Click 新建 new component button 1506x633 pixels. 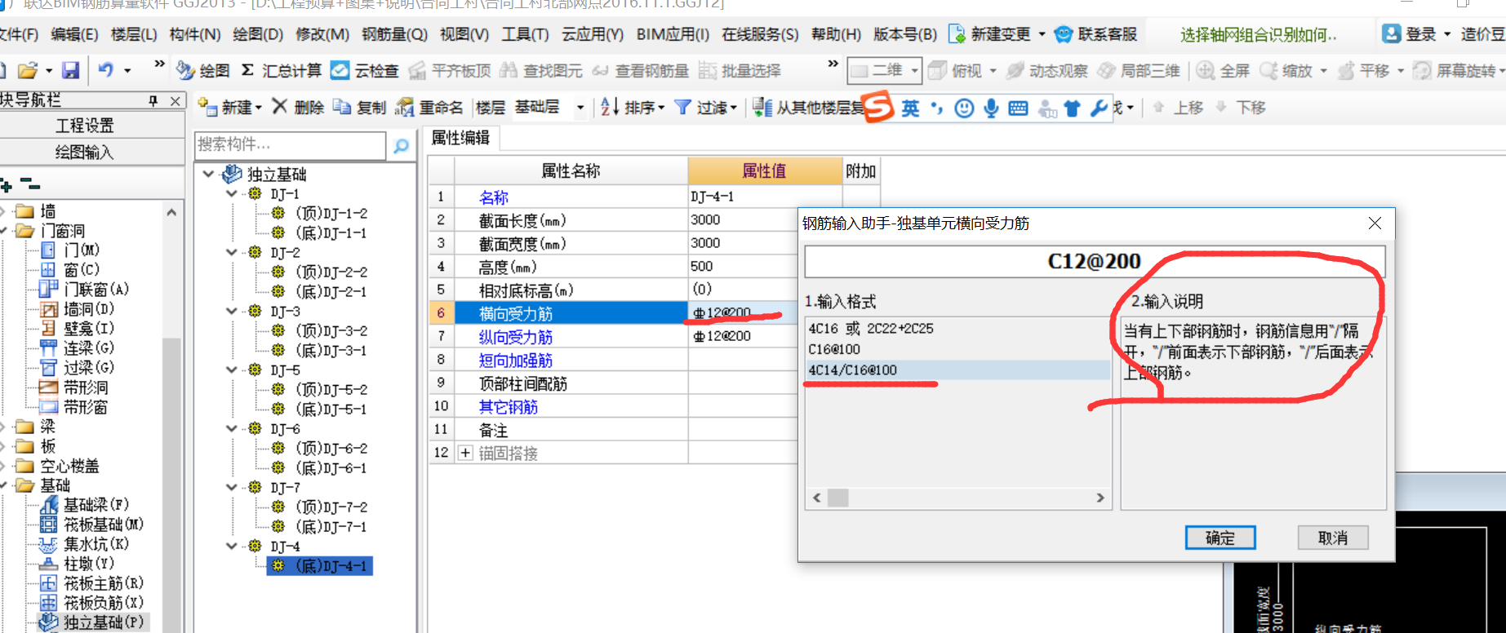[x=229, y=107]
